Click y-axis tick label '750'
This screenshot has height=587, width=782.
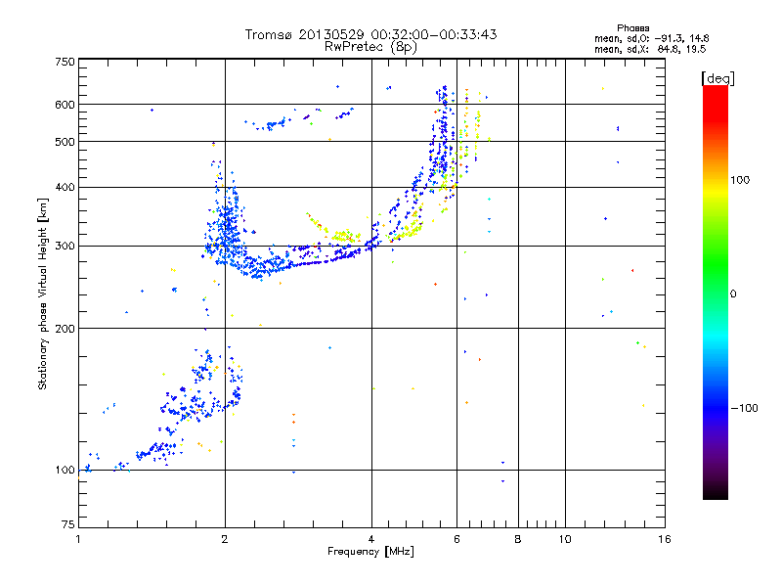click(x=65, y=62)
